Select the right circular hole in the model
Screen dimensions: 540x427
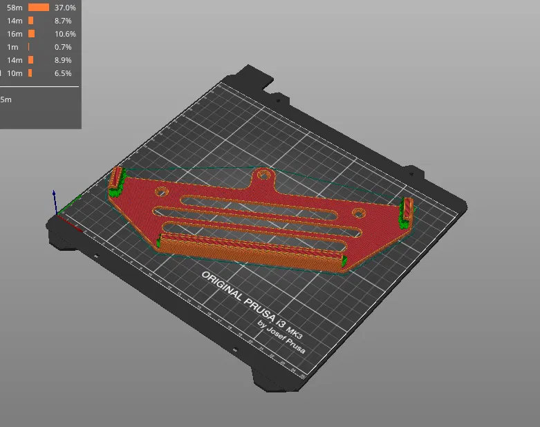[359, 213]
